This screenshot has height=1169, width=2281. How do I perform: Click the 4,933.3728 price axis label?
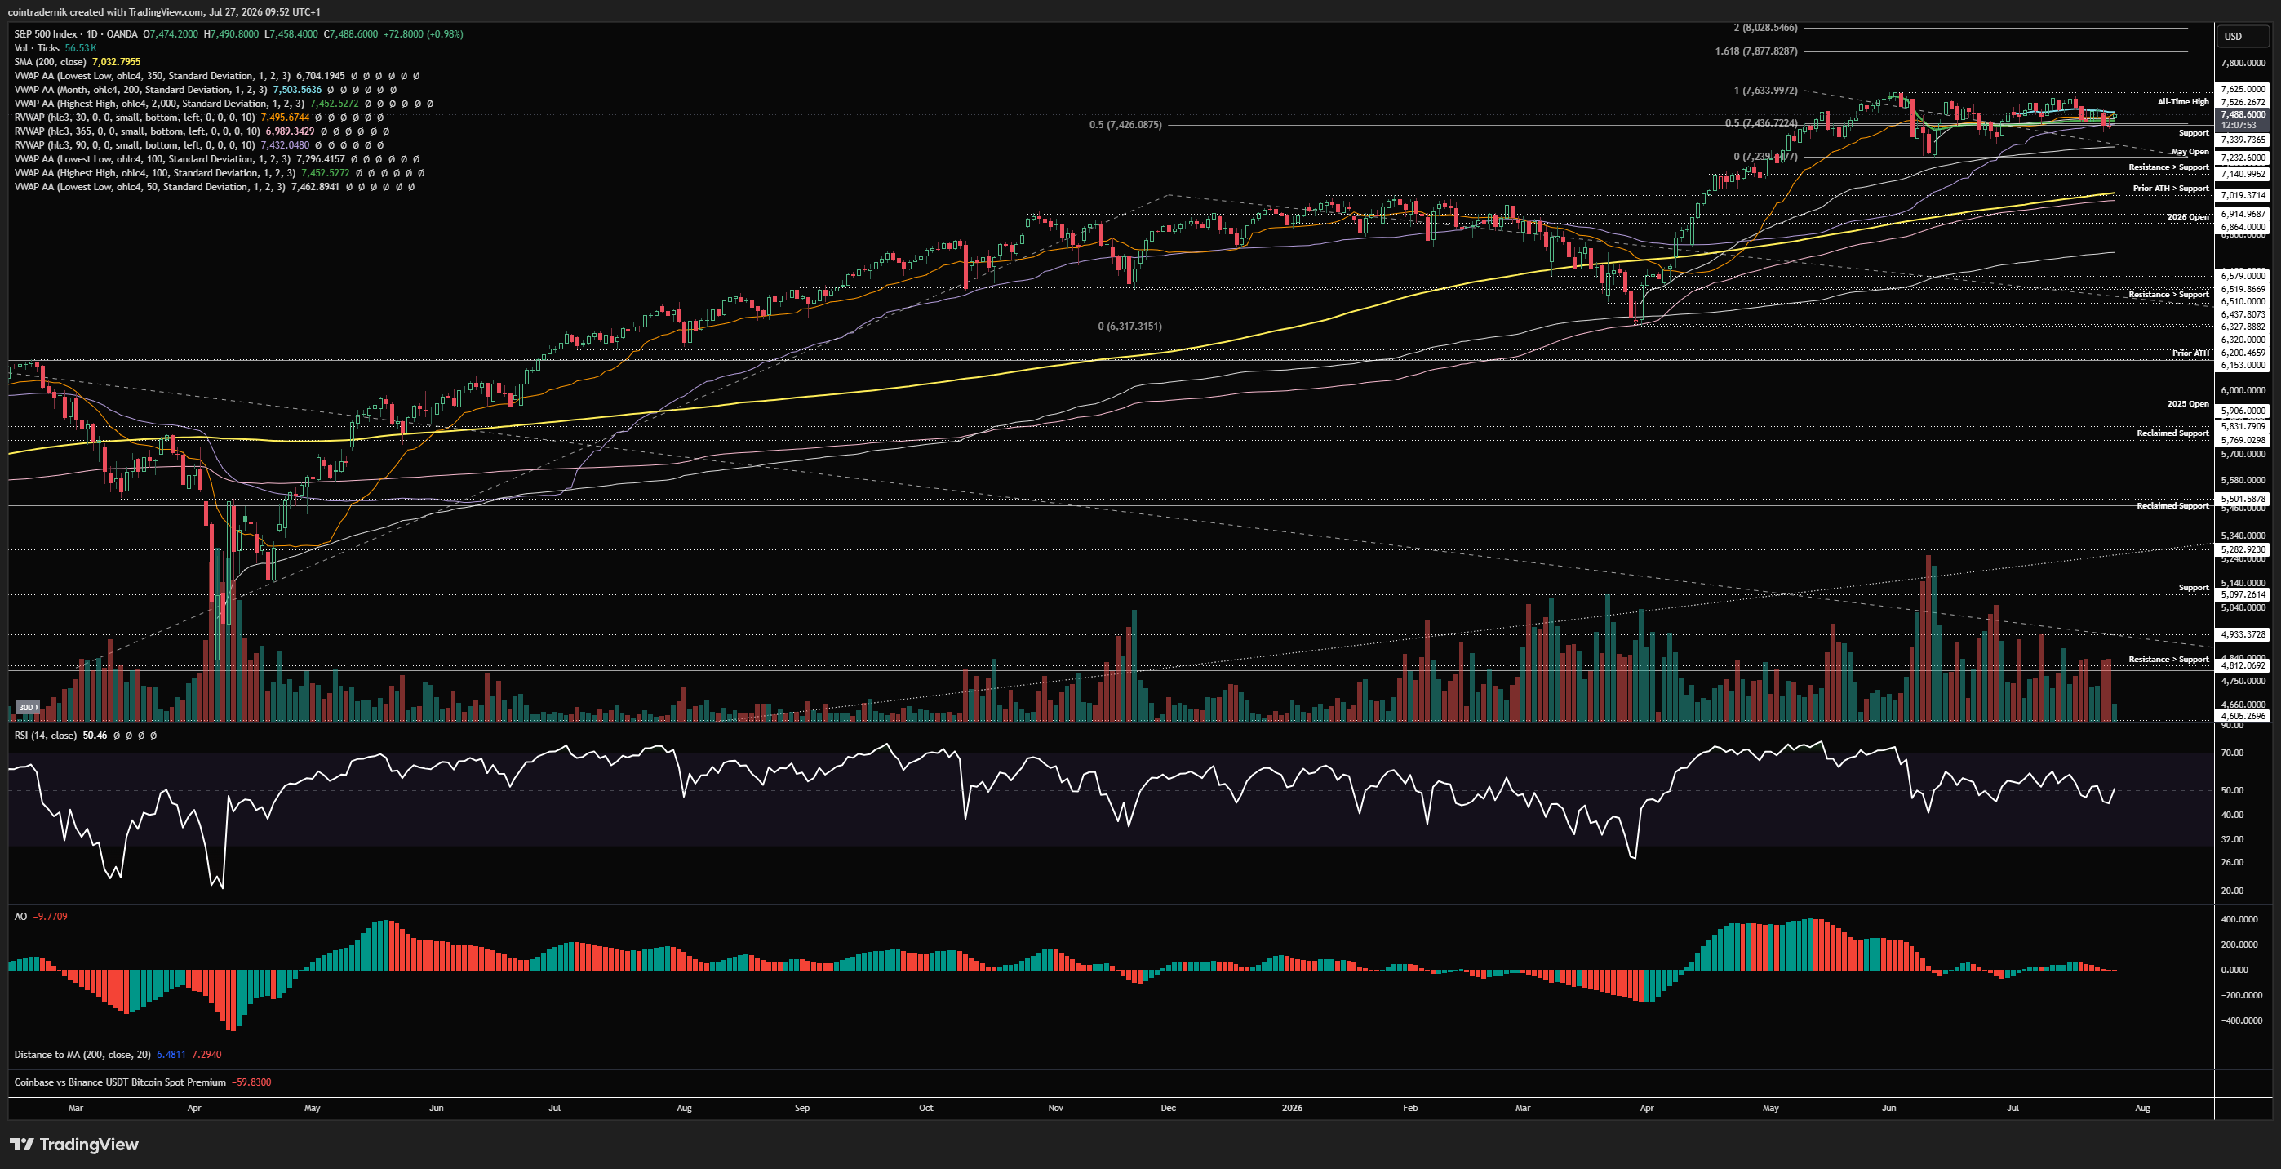pos(2243,634)
